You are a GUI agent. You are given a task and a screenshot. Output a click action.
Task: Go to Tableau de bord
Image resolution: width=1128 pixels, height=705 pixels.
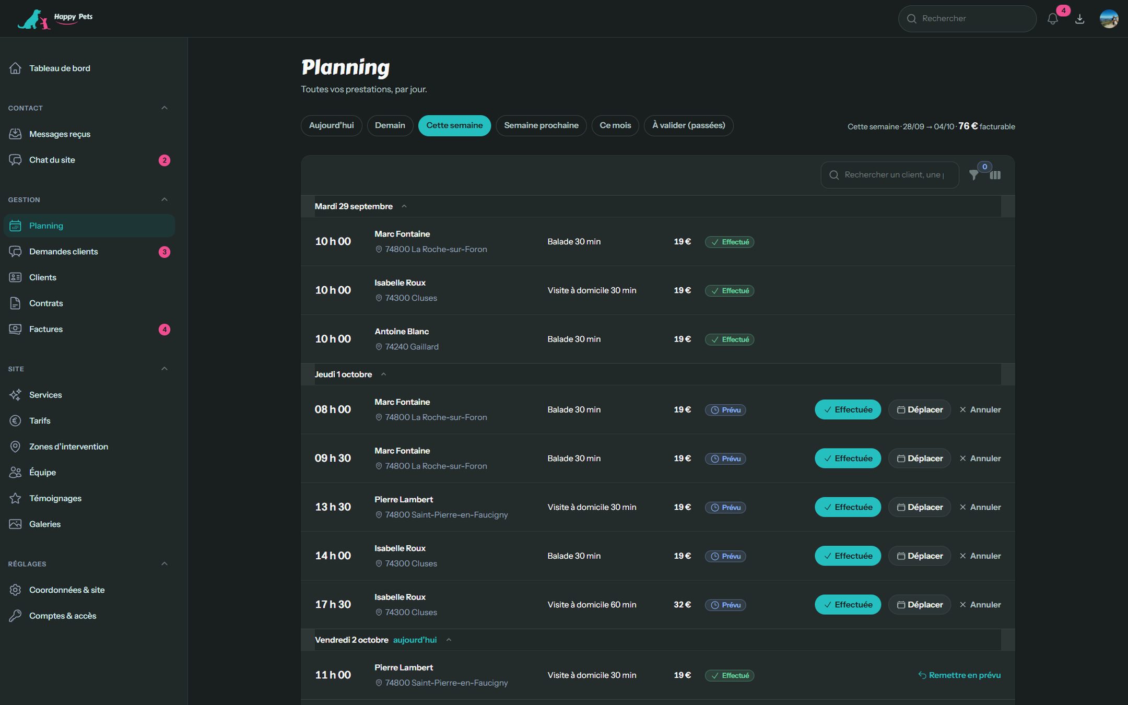pyautogui.click(x=89, y=68)
